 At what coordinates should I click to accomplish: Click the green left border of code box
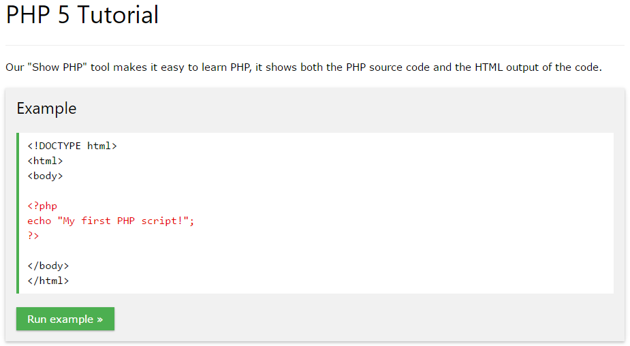coord(18,213)
